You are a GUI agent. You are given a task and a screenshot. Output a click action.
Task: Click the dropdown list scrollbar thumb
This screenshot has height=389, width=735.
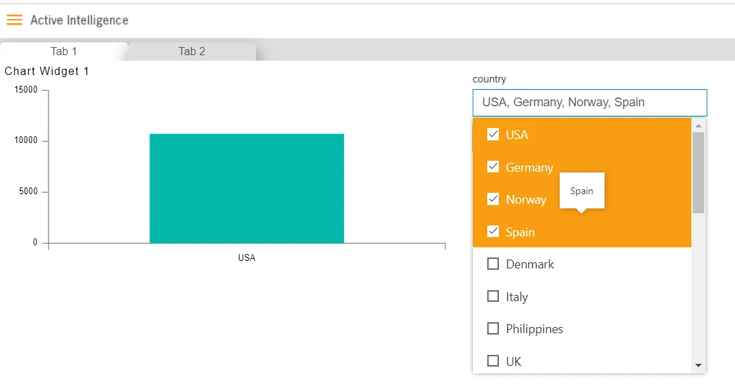[698, 173]
